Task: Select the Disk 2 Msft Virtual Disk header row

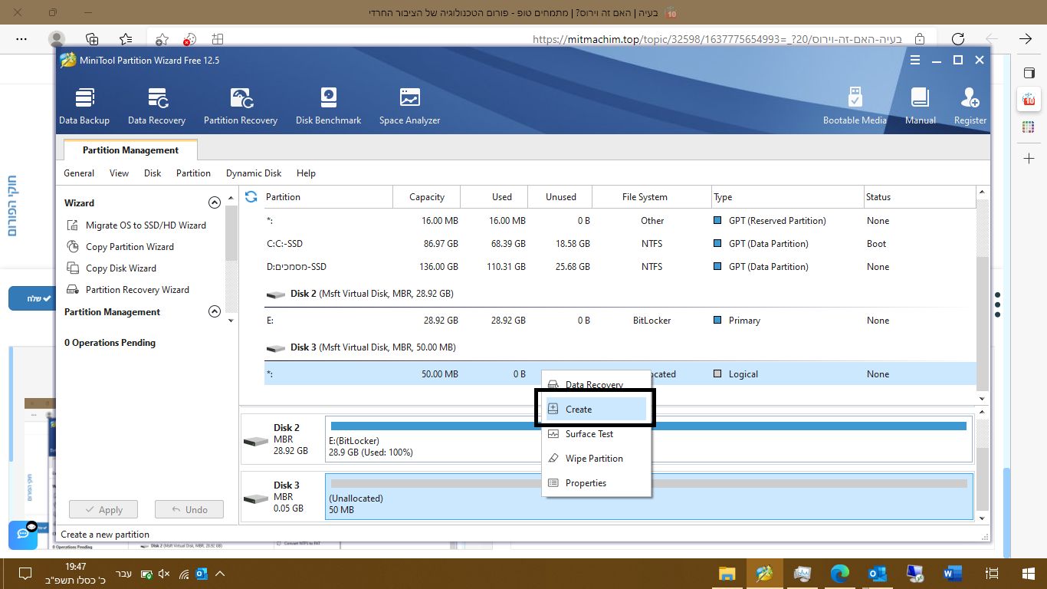Action: pyautogui.click(x=620, y=294)
